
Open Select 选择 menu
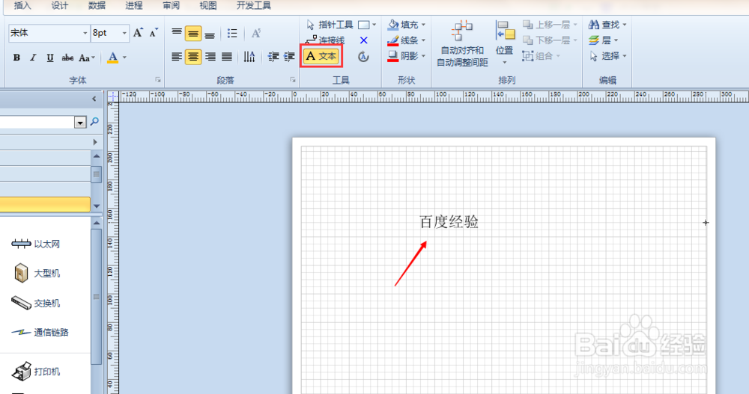[x=607, y=56]
